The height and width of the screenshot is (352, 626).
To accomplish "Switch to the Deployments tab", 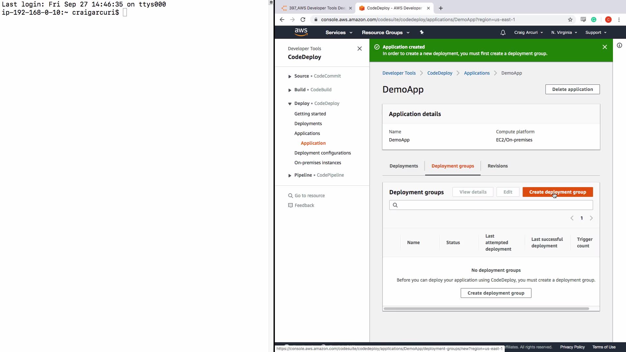I will pyautogui.click(x=403, y=166).
